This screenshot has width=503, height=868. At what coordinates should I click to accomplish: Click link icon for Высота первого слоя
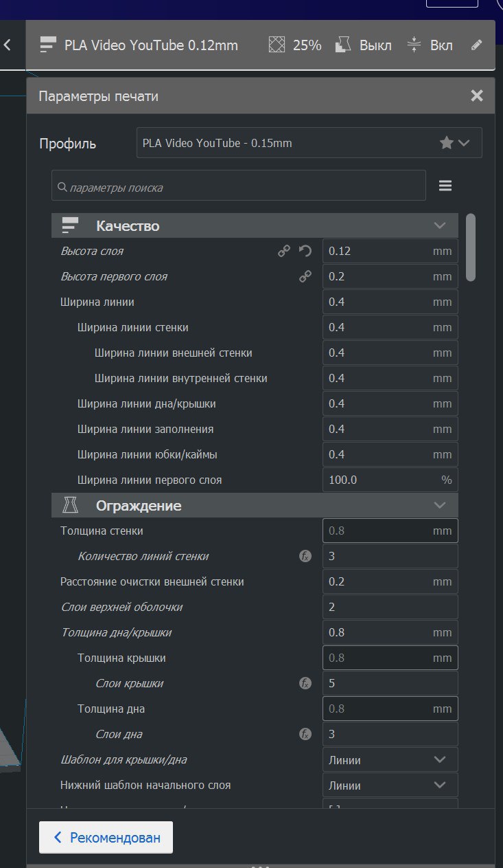[x=305, y=276]
